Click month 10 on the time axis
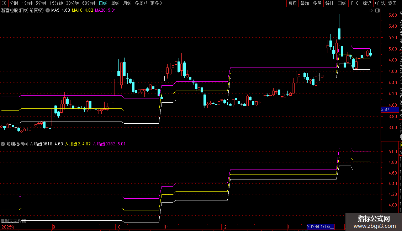 pyautogui.click(x=118, y=227)
